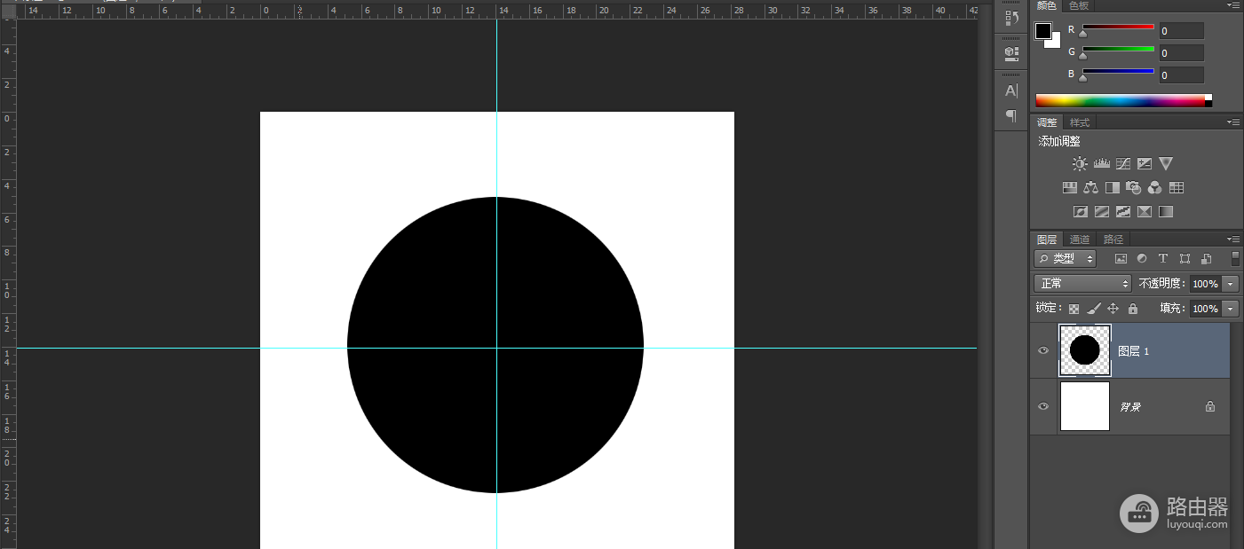Select the 图层 1 layer thumbnail
This screenshot has width=1244, height=549.
point(1085,349)
